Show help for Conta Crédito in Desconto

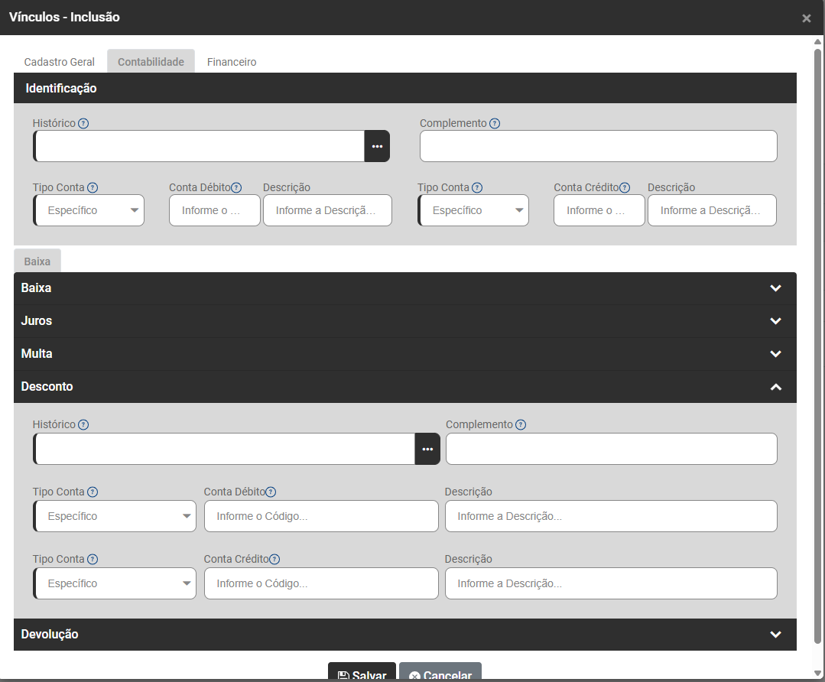point(274,560)
